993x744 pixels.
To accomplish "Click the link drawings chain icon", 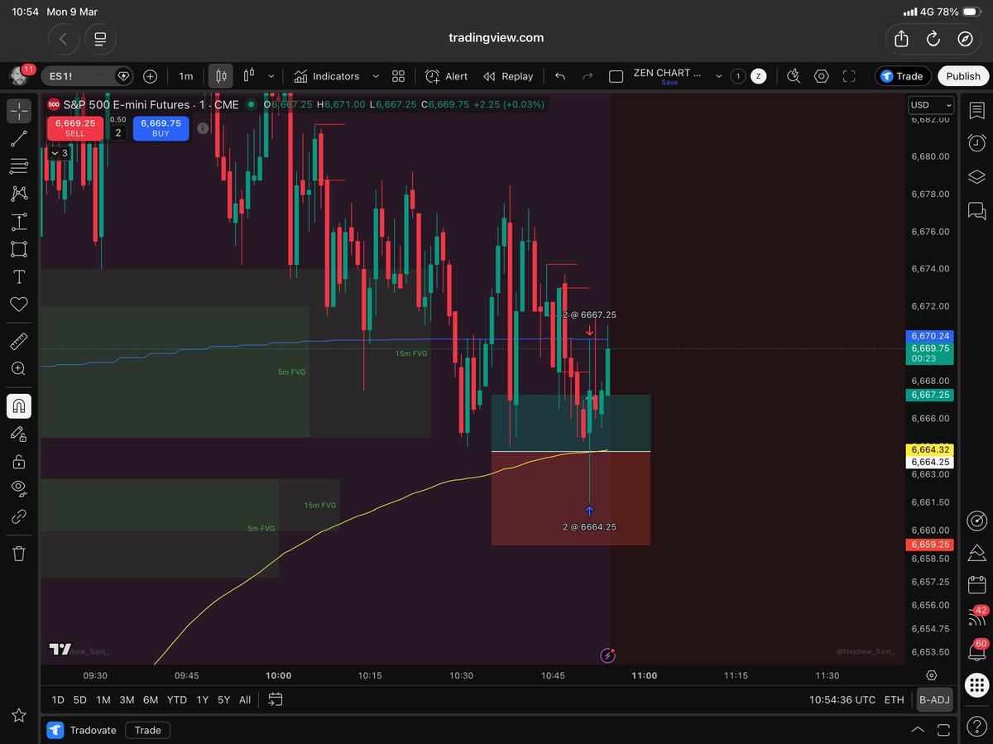I will tap(18, 516).
